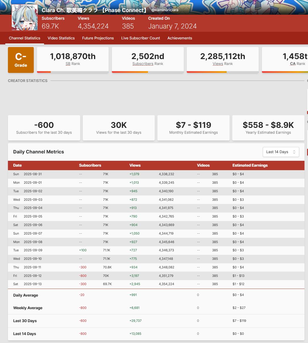Click the 4,347,148 total views cell
This screenshot has height=343, width=308.
166,259
